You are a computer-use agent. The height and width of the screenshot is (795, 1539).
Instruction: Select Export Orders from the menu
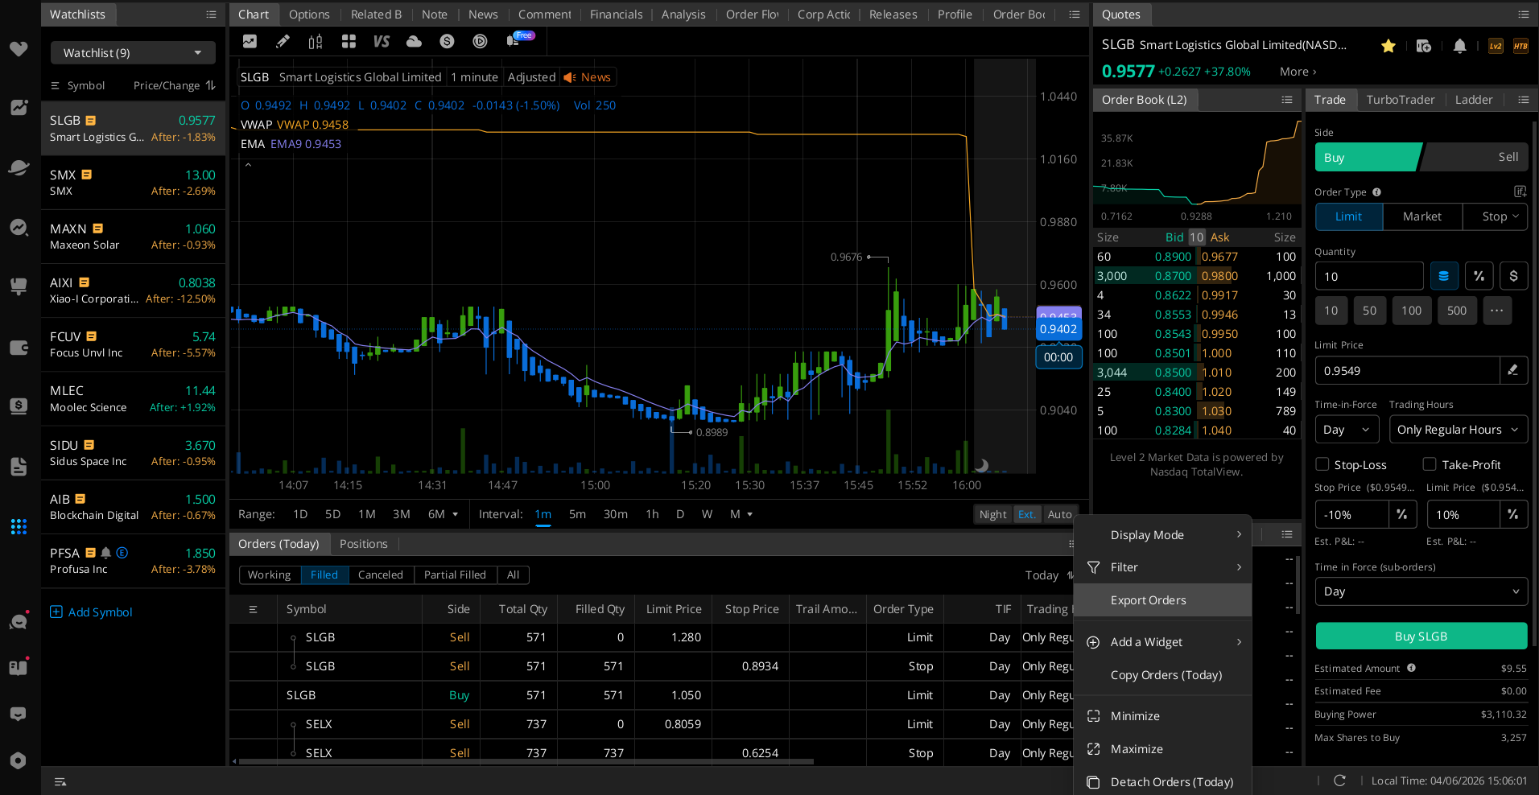pyautogui.click(x=1149, y=600)
